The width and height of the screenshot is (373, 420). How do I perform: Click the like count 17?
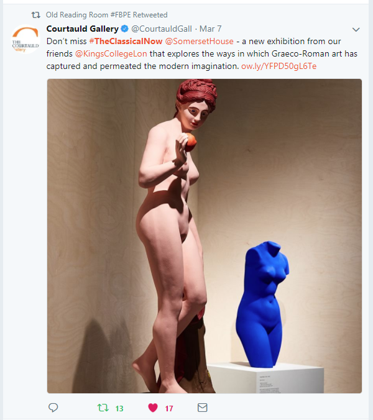pos(169,408)
